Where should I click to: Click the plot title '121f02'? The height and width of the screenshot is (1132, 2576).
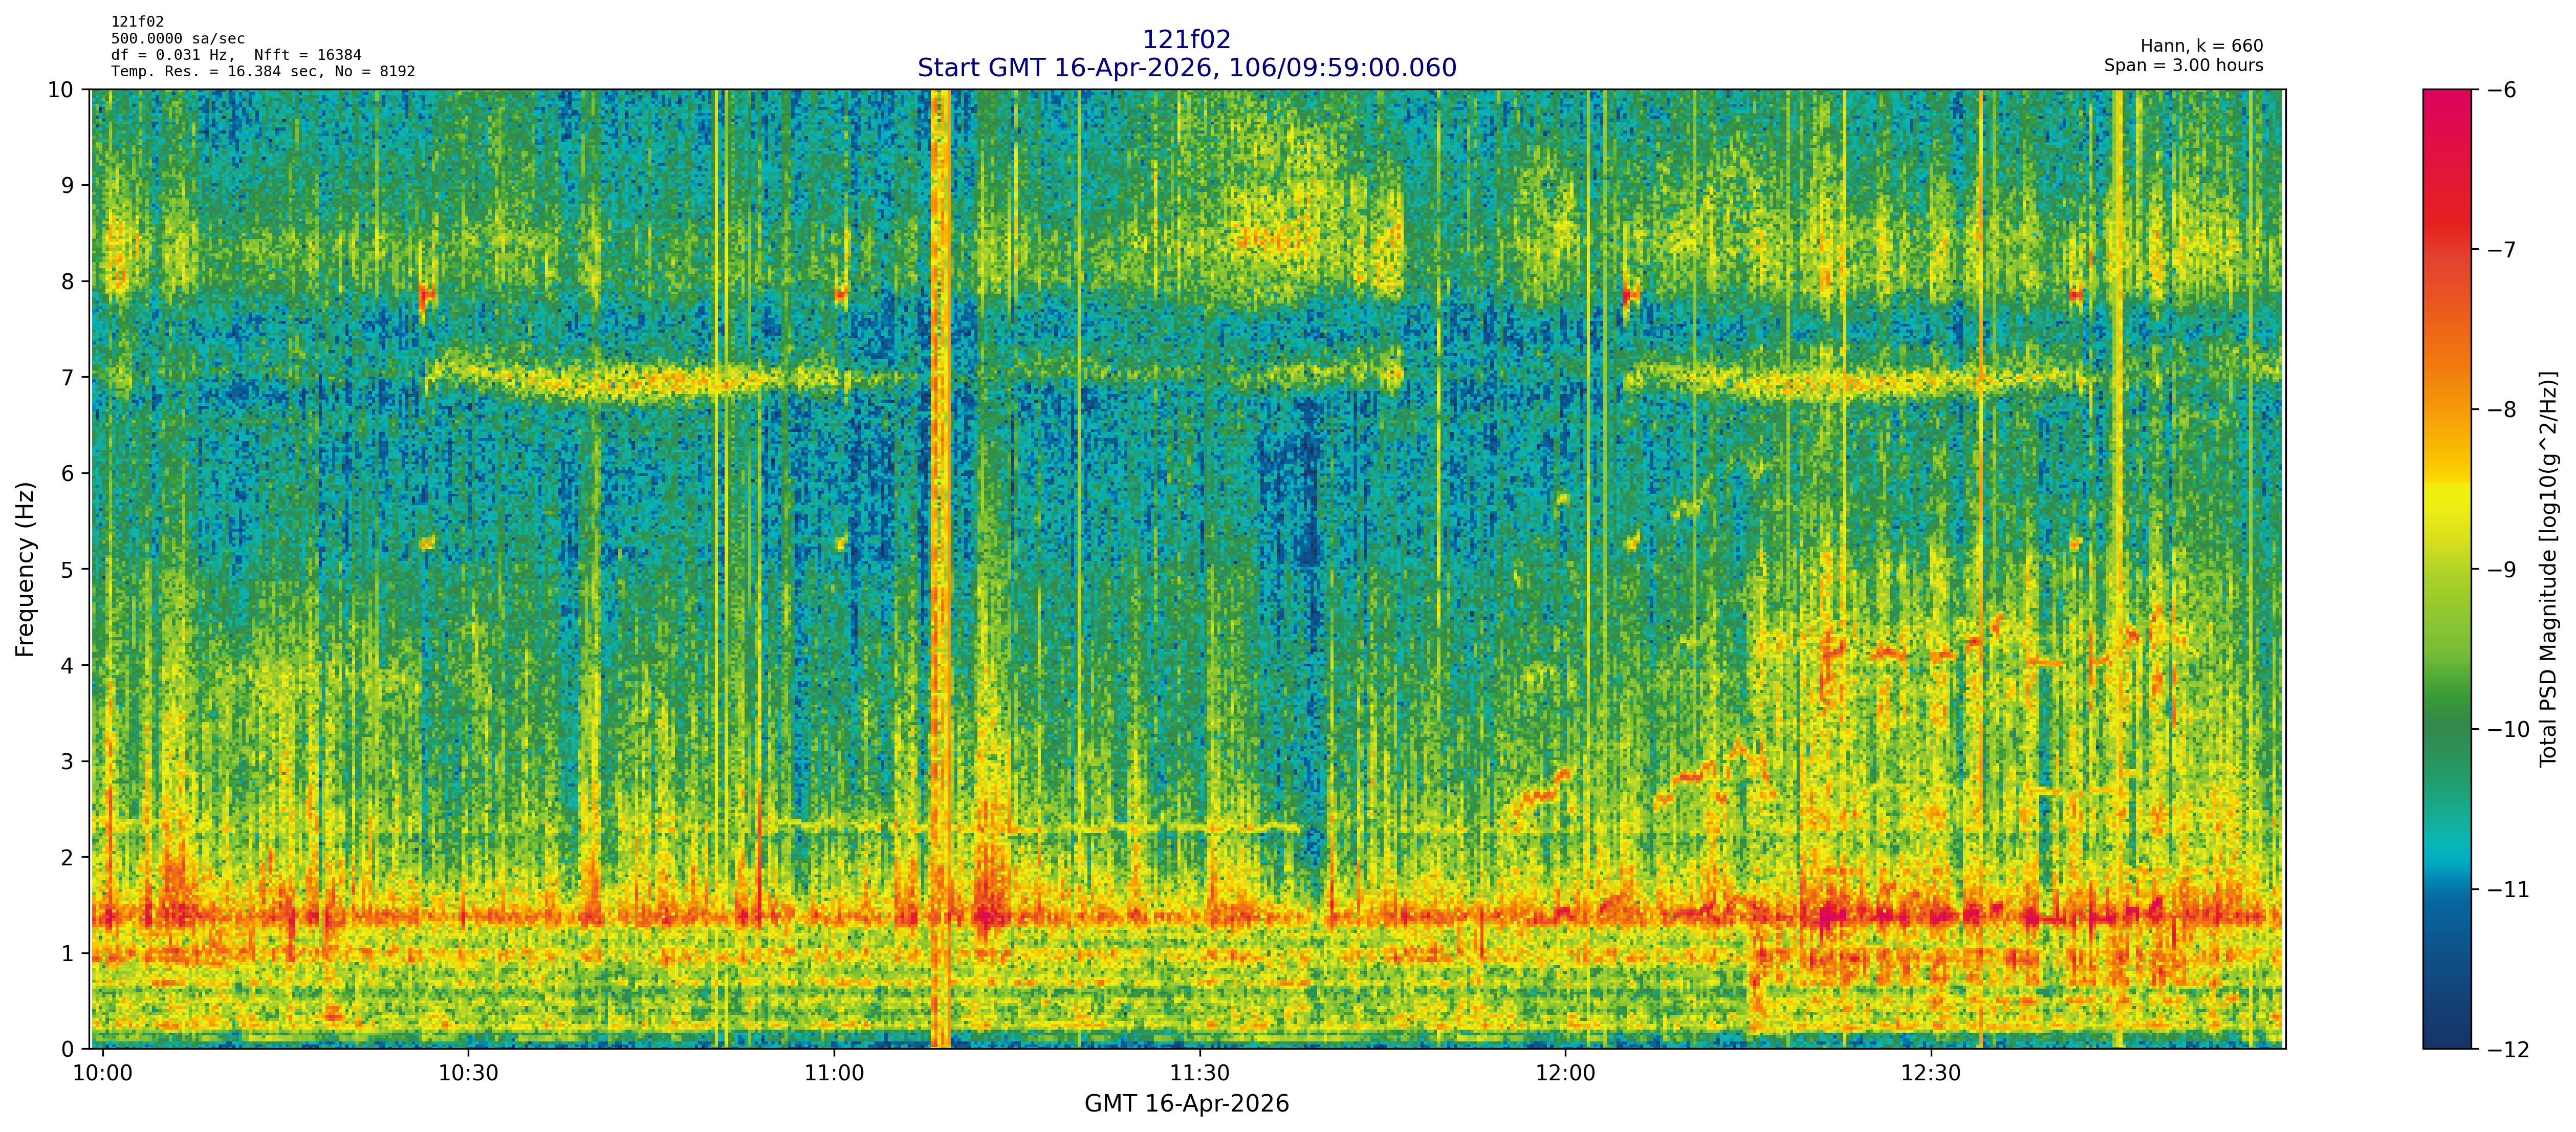[1186, 39]
